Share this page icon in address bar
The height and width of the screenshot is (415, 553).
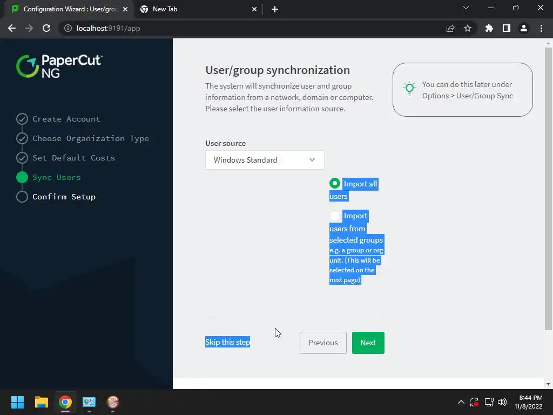pos(450,28)
